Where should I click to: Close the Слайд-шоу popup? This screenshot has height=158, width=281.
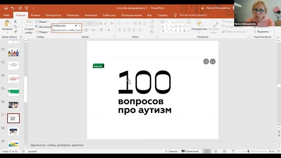[x=80, y=25]
